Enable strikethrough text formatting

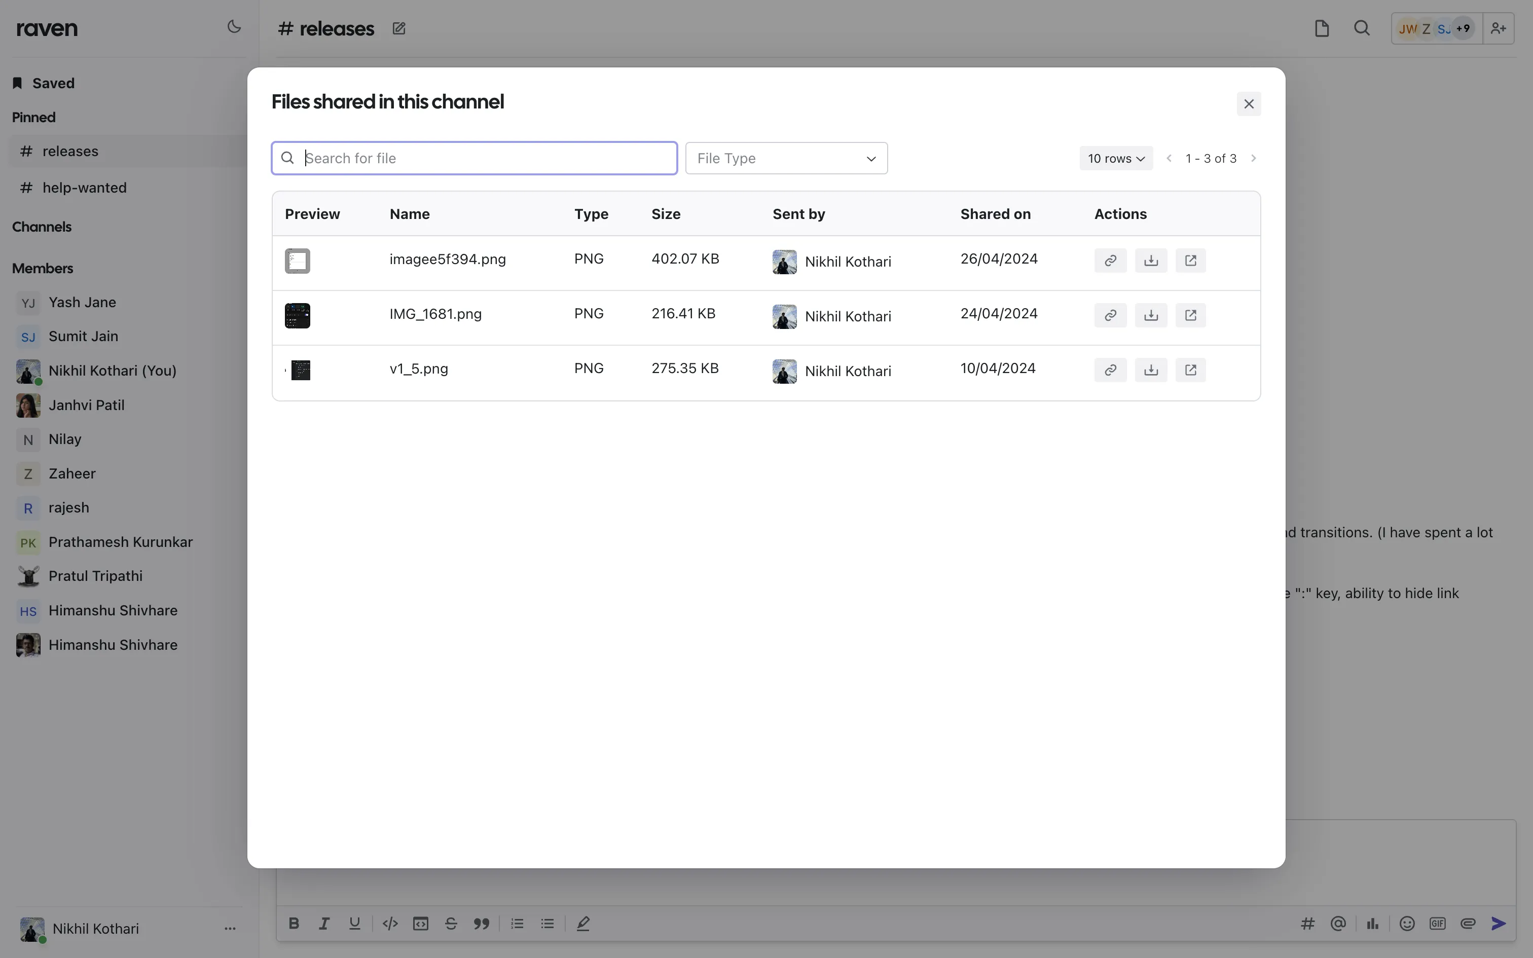[450, 923]
